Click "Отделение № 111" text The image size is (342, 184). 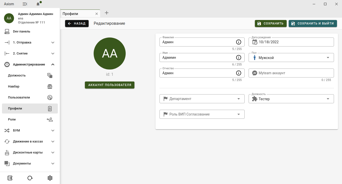point(32,22)
